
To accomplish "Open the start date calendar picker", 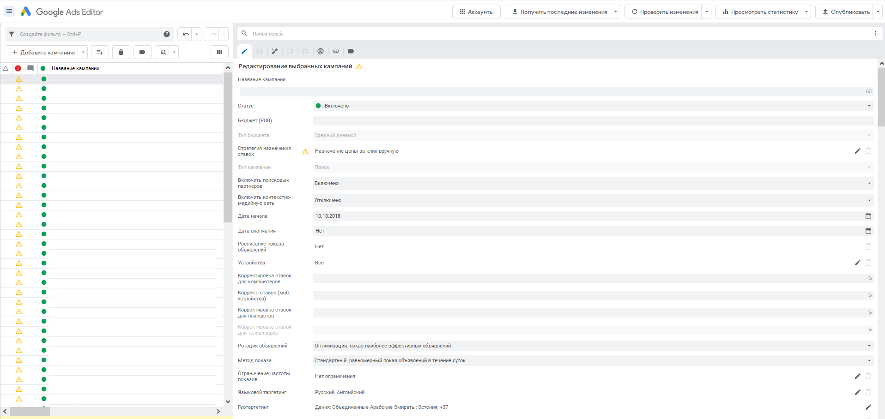I will click(868, 216).
